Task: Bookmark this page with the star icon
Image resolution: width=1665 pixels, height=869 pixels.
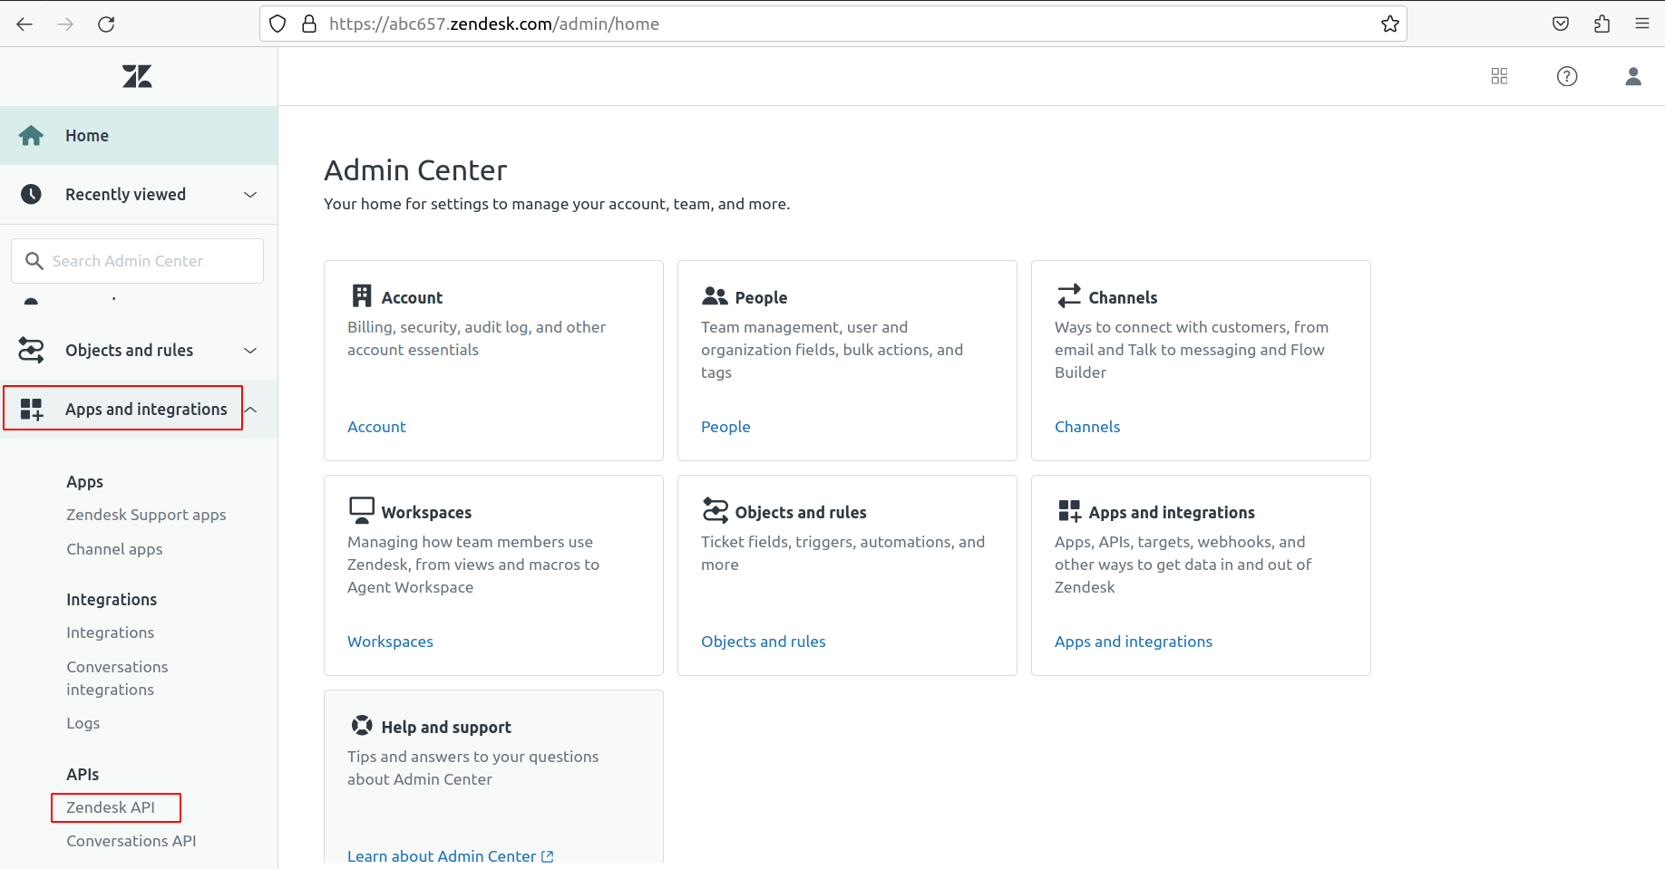Action: (x=1389, y=24)
